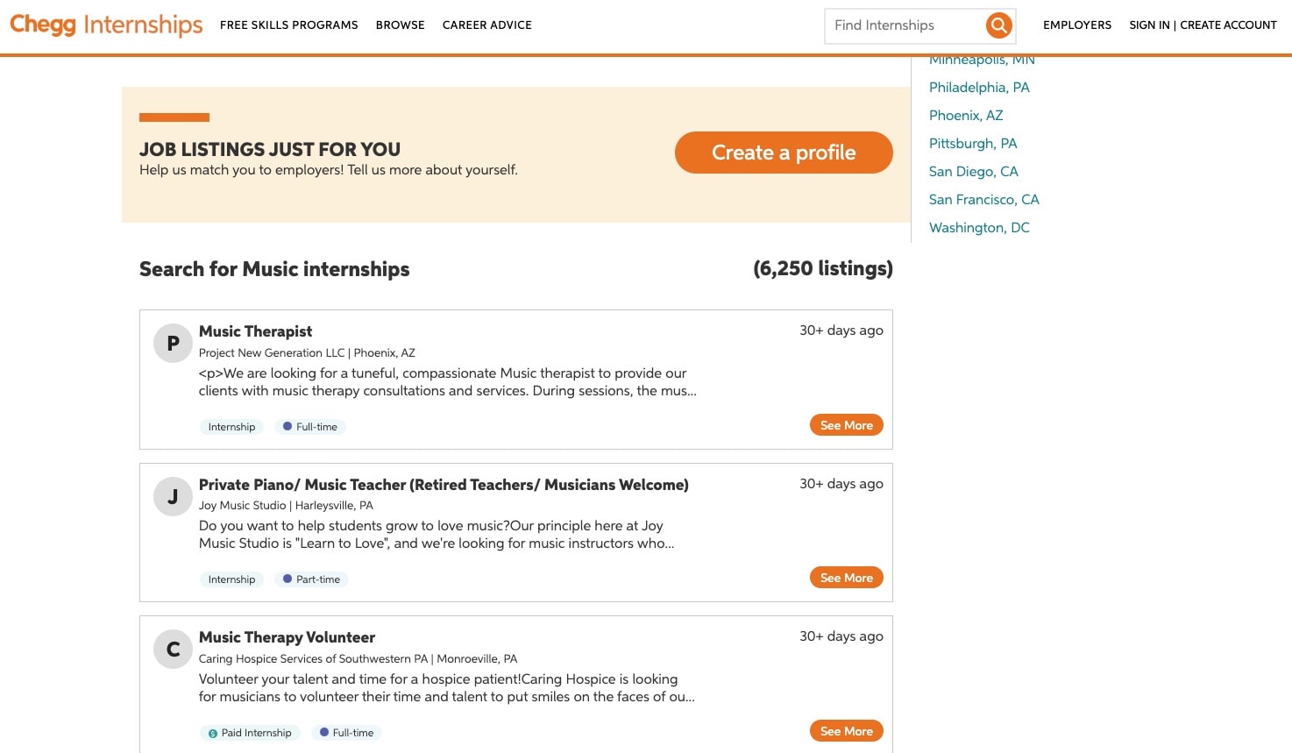This screenshot has height=753, width=1292.
Task: Click See More on the Music Therapist listing
Action: (846, 424)
